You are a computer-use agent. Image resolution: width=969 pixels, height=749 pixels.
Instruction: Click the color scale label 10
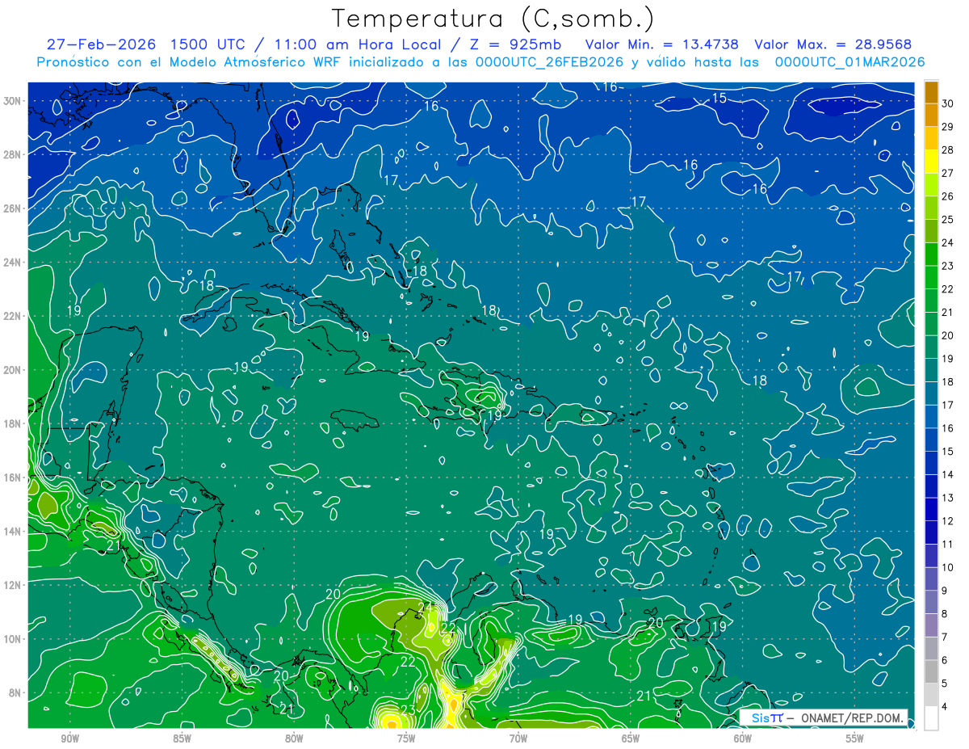point(948,567)
